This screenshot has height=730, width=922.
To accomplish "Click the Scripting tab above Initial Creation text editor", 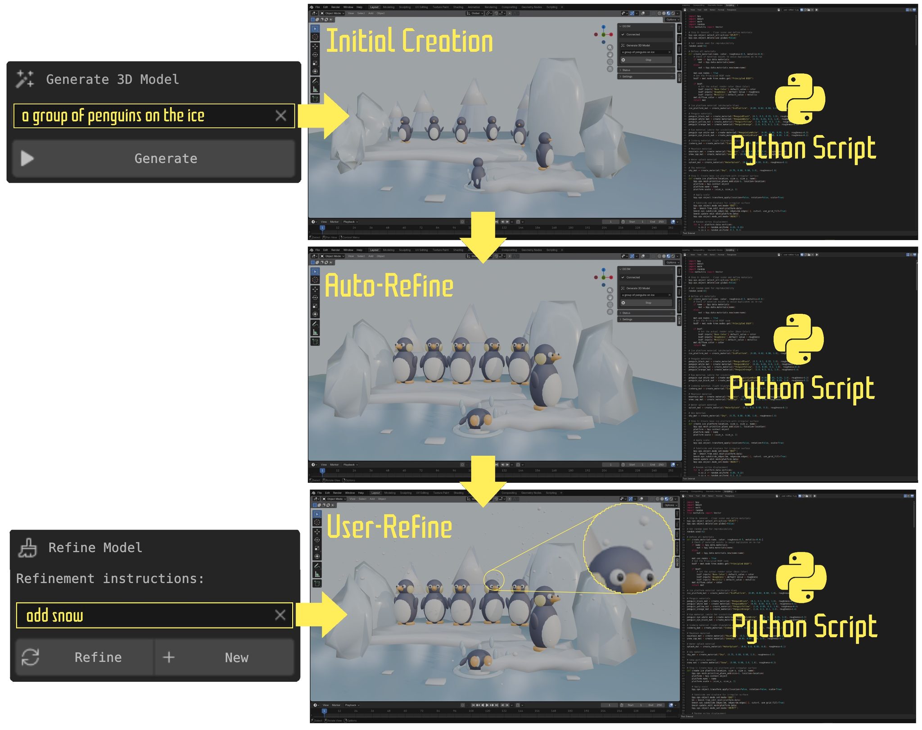I will coord(730,5).
